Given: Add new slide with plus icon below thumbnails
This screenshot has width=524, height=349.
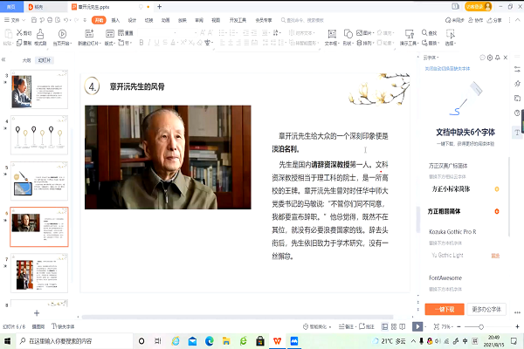Looking at the screenshot, I should click(36, 312).
